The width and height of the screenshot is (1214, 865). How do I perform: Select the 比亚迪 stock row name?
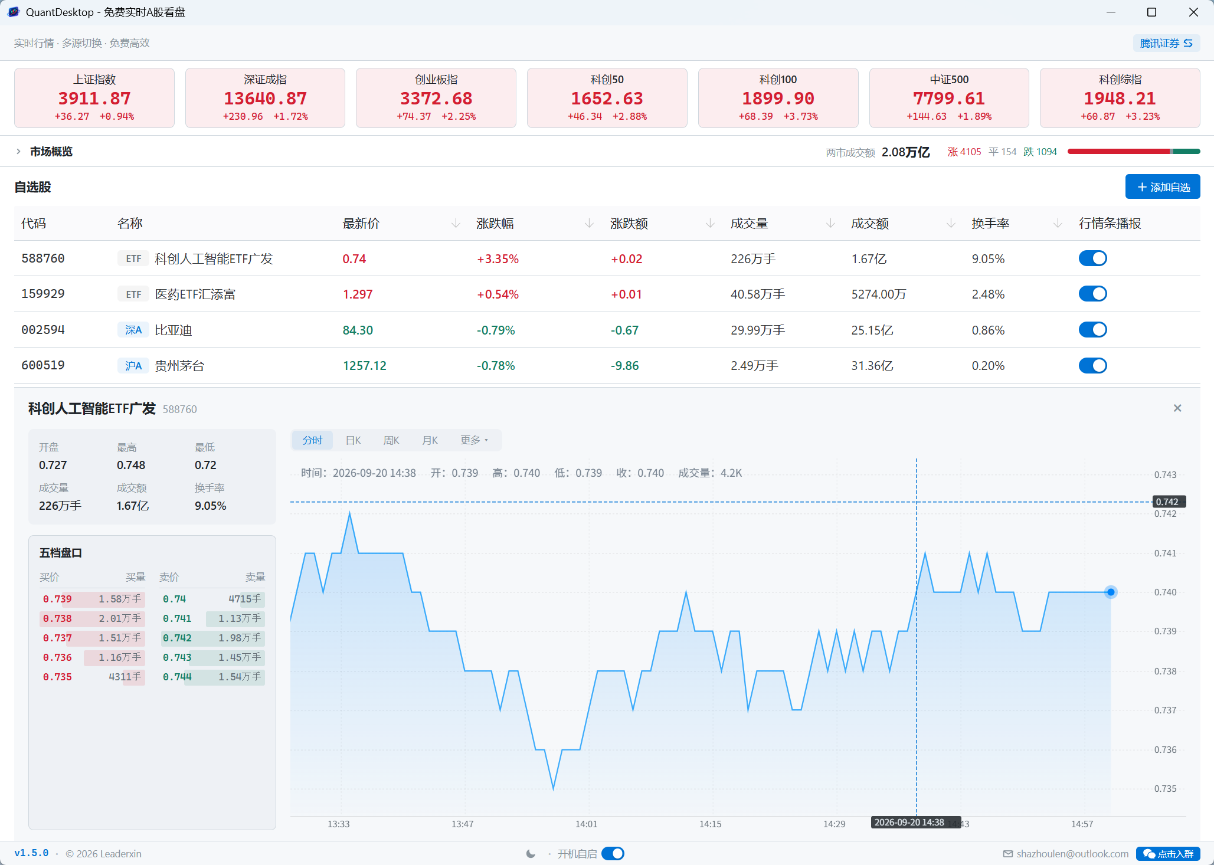(173, 330)
